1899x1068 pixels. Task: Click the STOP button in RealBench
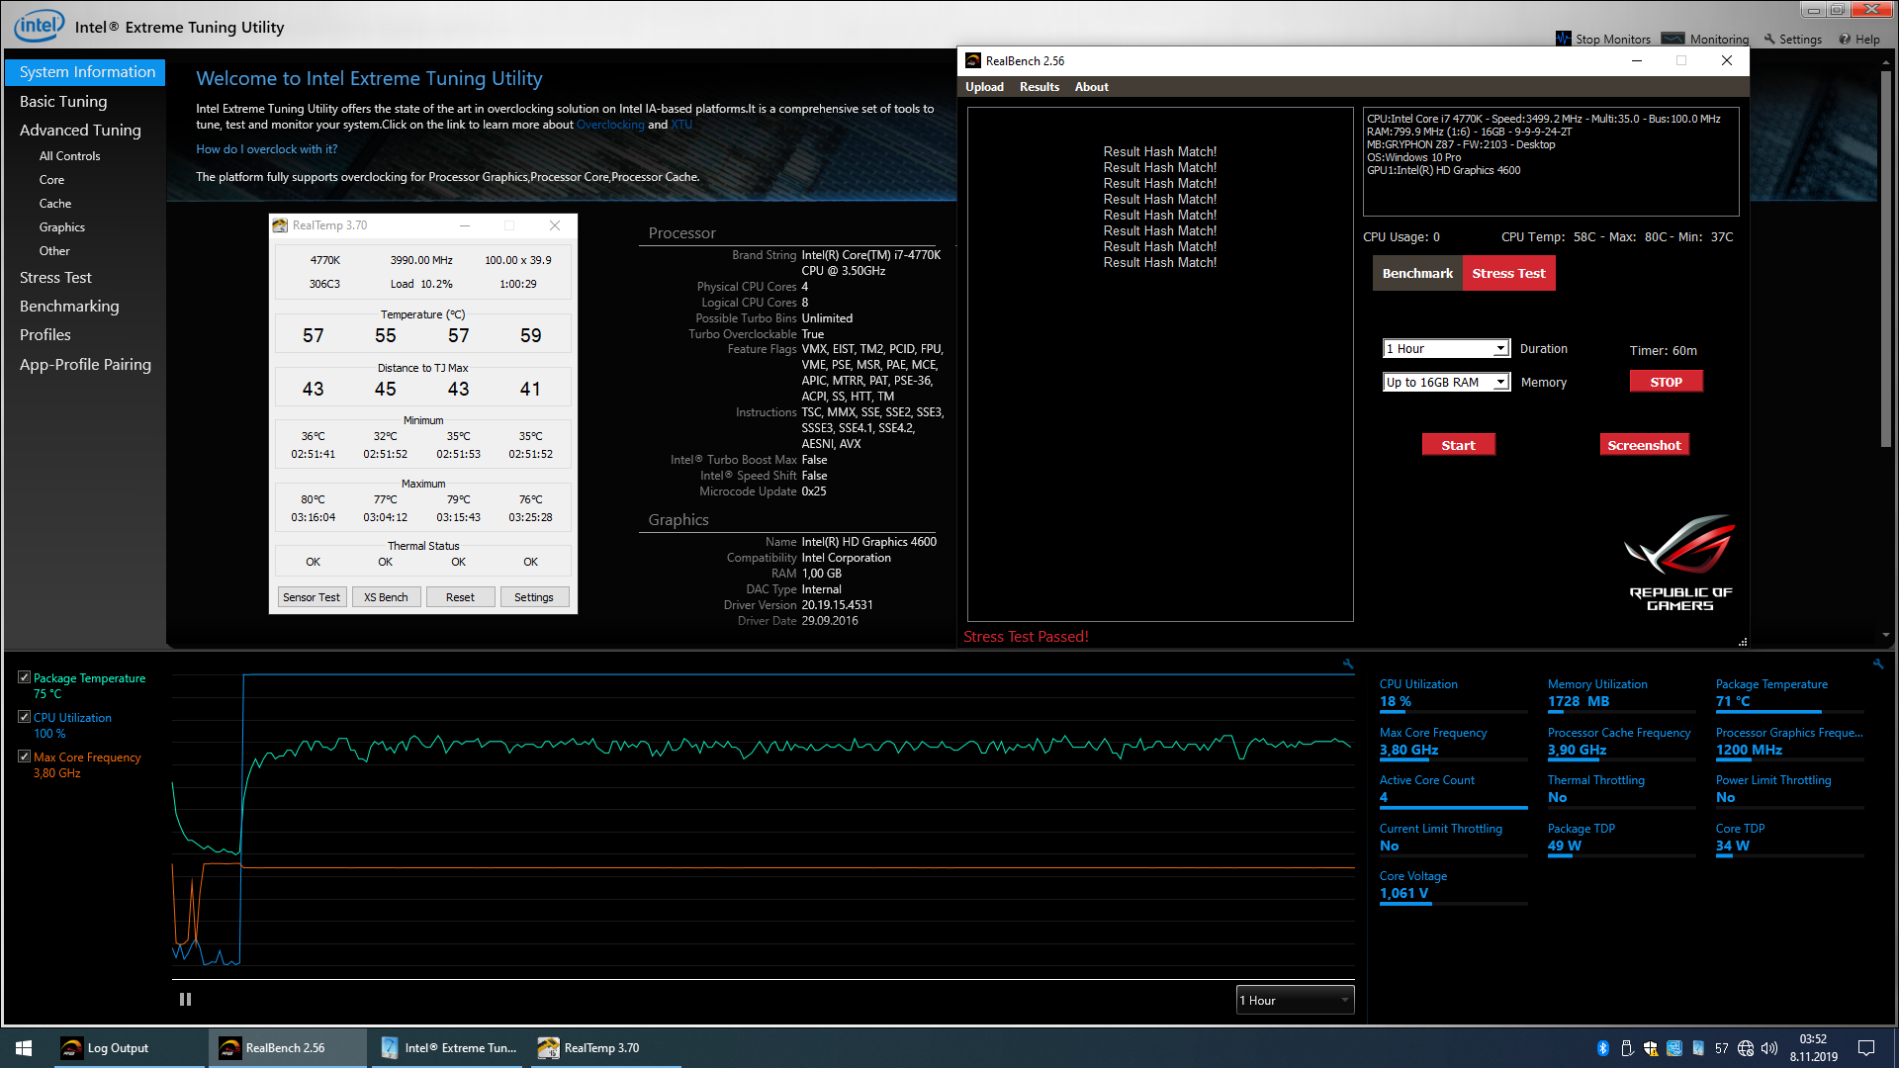1666,382
